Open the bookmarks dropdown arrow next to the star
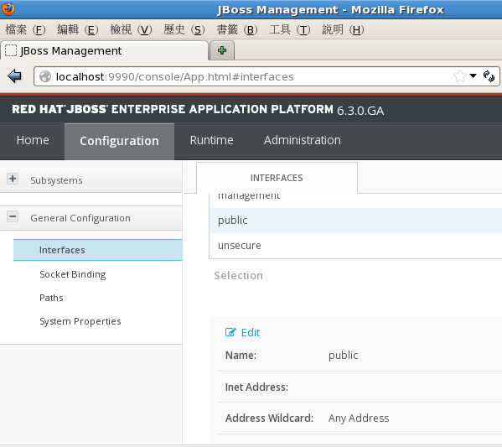502x447 pixels. tap(473, 76)
